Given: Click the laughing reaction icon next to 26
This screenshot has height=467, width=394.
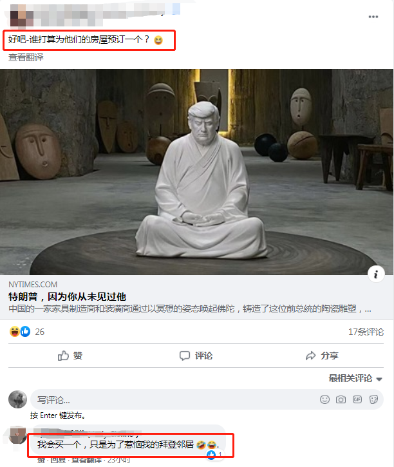Looking at the screenshot, I should 15,332.
